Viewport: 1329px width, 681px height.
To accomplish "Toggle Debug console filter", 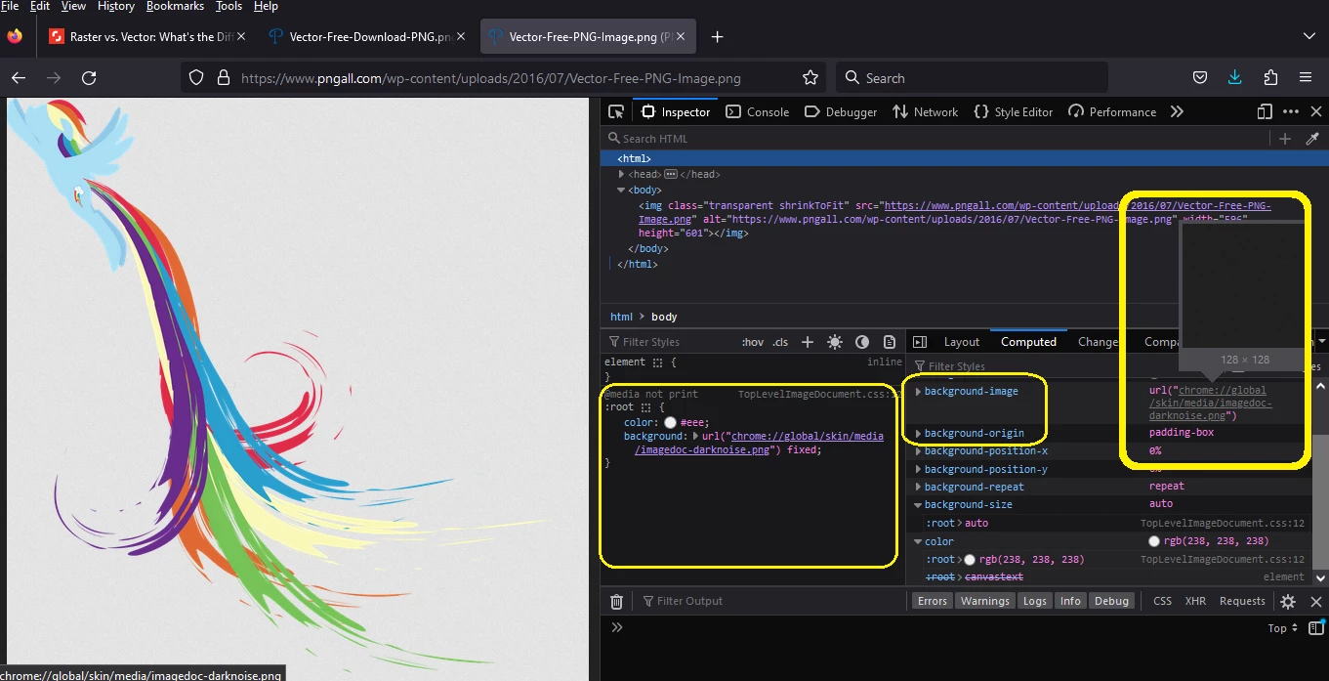I will pyautogui.click(x=1111, y=601).
